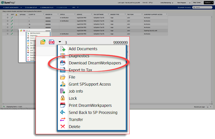Open the Help Center

point(197,3)
